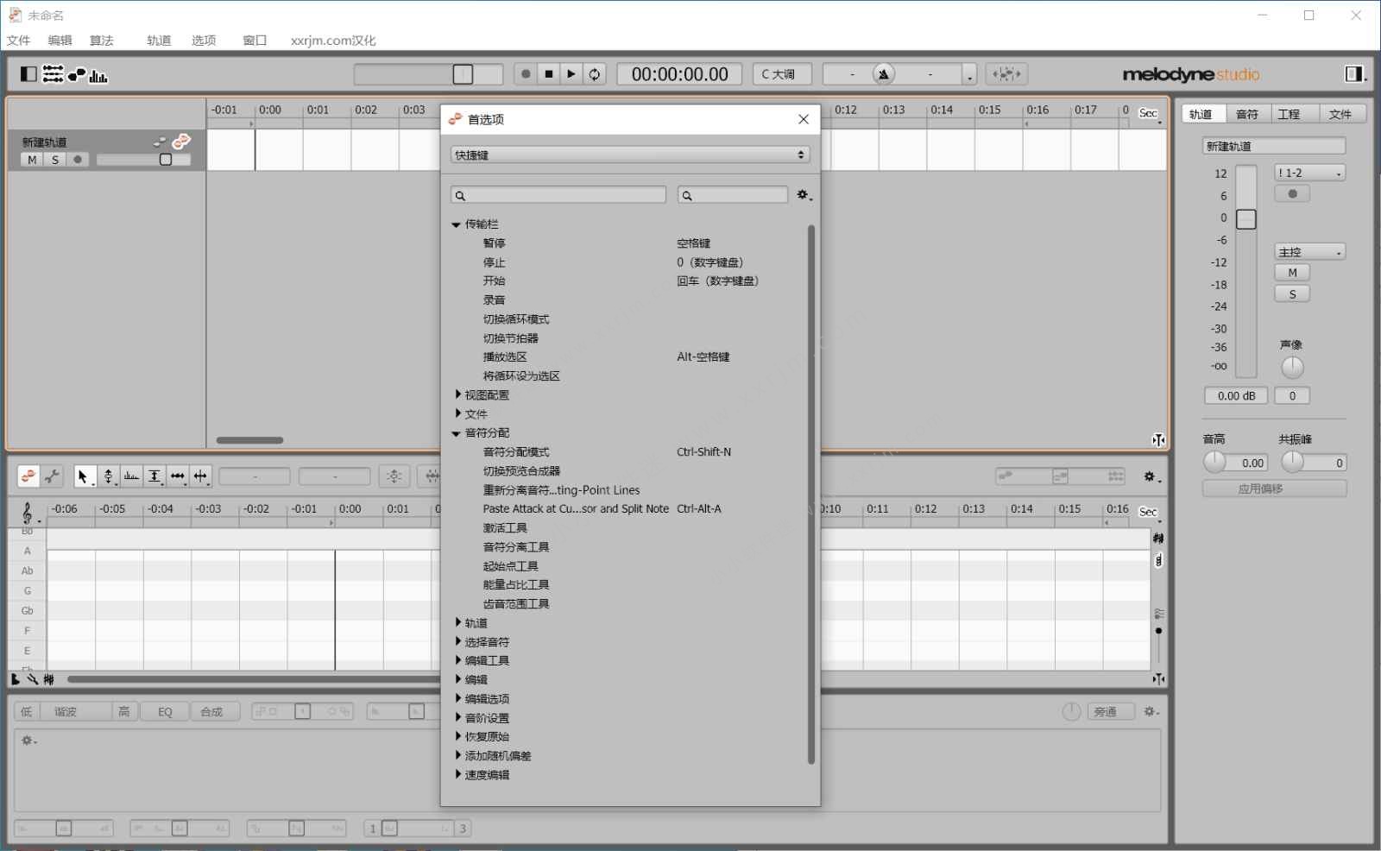Open the 轨道 menu in menu bar
This screenshot has width=1381, height=851.
point(159,41)
